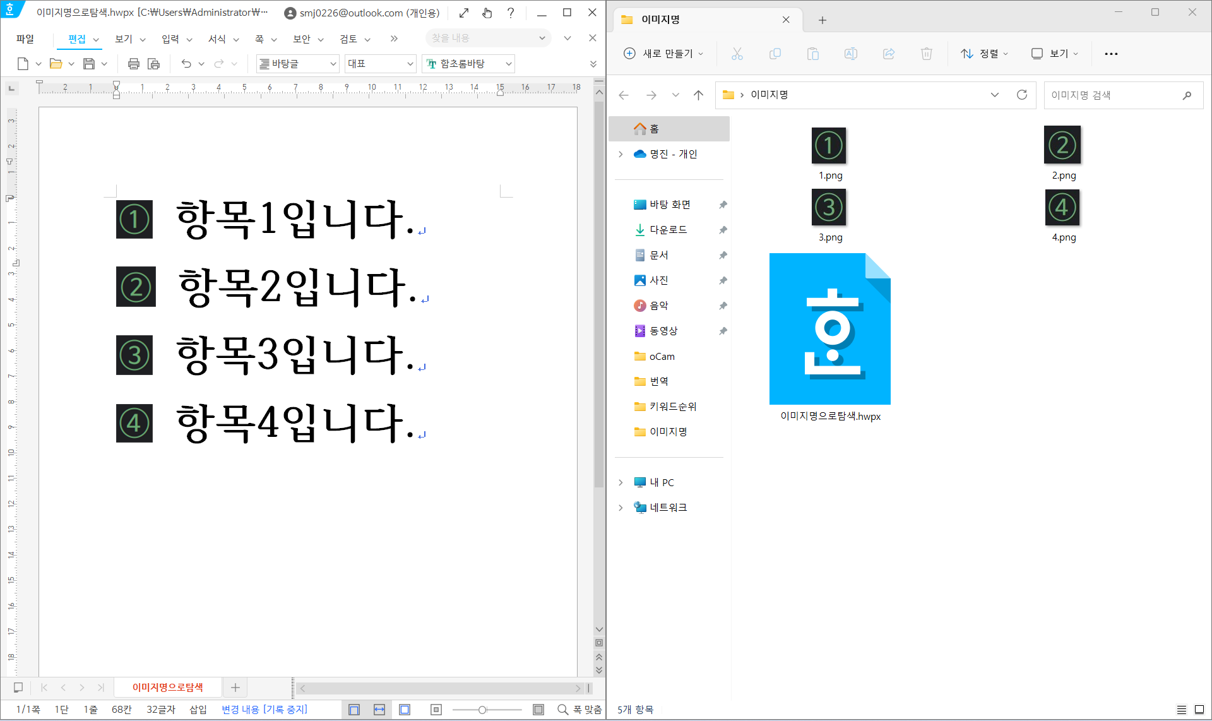Click the Explorer Forward arrow
The height and width of the screenshot is (721, 1212).
(x=651, y=95)
